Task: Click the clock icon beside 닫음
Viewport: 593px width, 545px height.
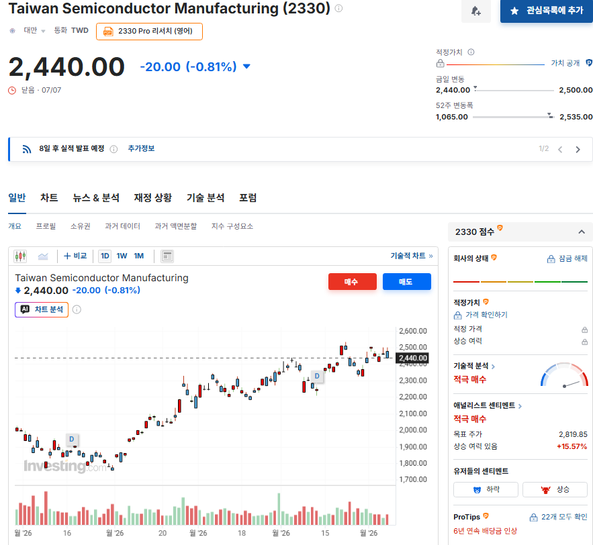Action: [x=12, y=91]
